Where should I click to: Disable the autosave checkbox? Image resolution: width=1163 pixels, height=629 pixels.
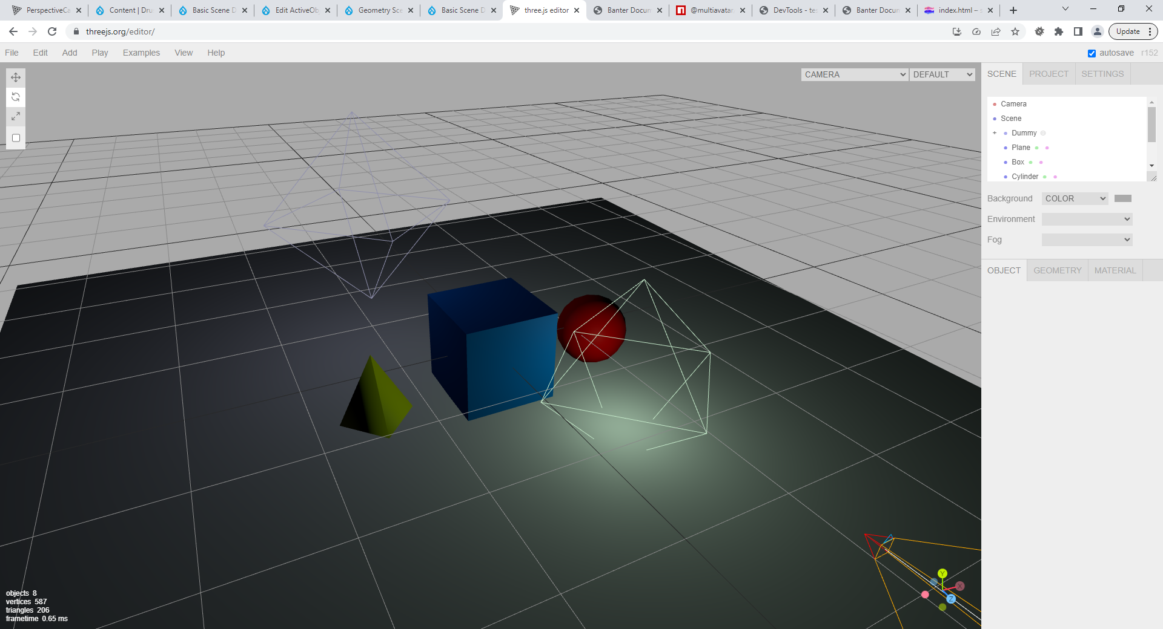[x=1092, y=53]
